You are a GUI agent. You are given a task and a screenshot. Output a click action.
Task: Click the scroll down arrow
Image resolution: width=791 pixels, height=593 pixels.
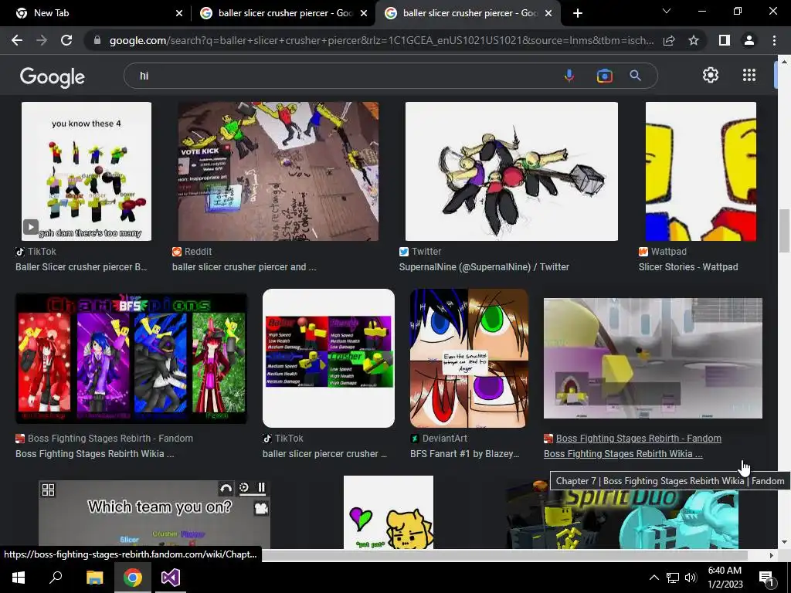click(x=784, y=543)
